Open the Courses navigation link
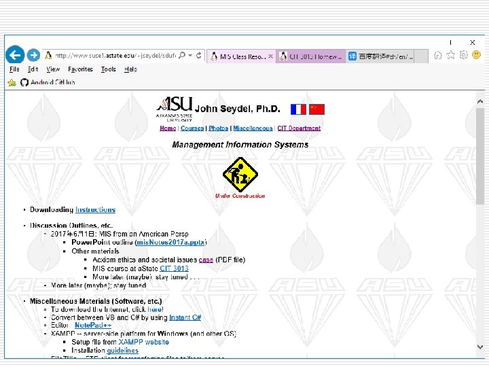This screenshot has height=367, width=489. 192,128
